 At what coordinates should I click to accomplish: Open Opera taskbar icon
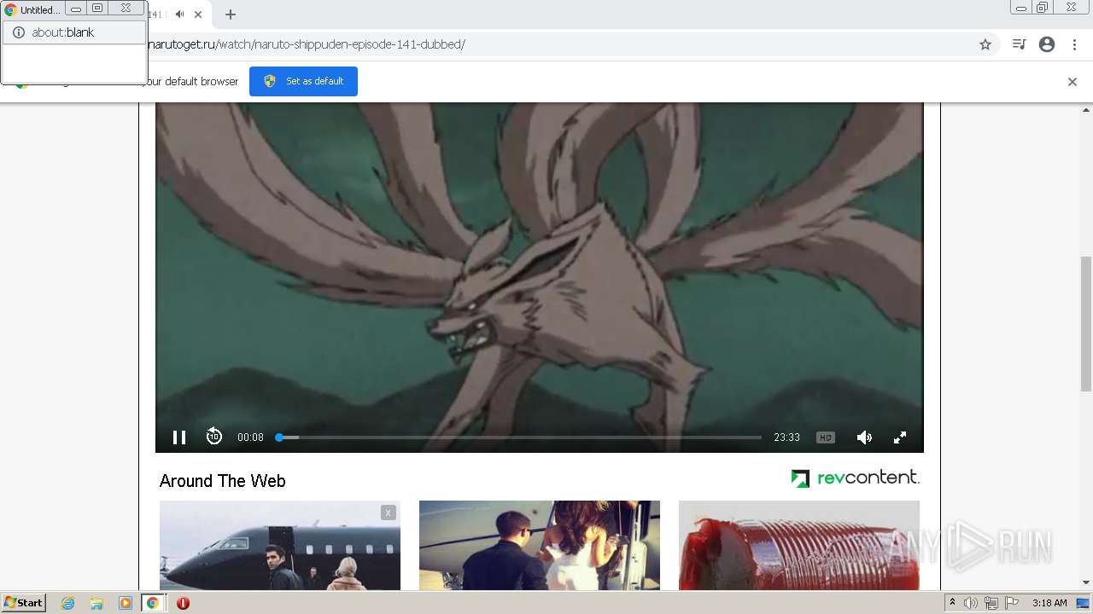coord(183,603)
